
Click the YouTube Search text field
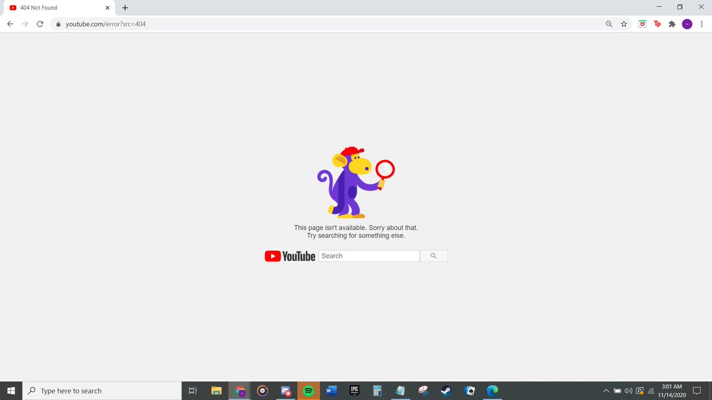coord(369,256)
